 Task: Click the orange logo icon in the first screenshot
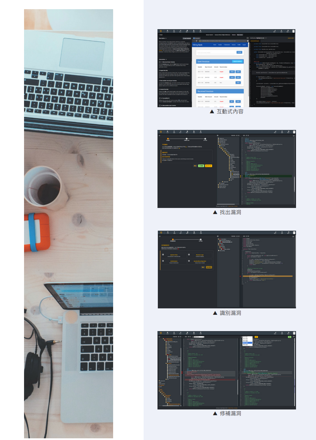click(161, 31)
